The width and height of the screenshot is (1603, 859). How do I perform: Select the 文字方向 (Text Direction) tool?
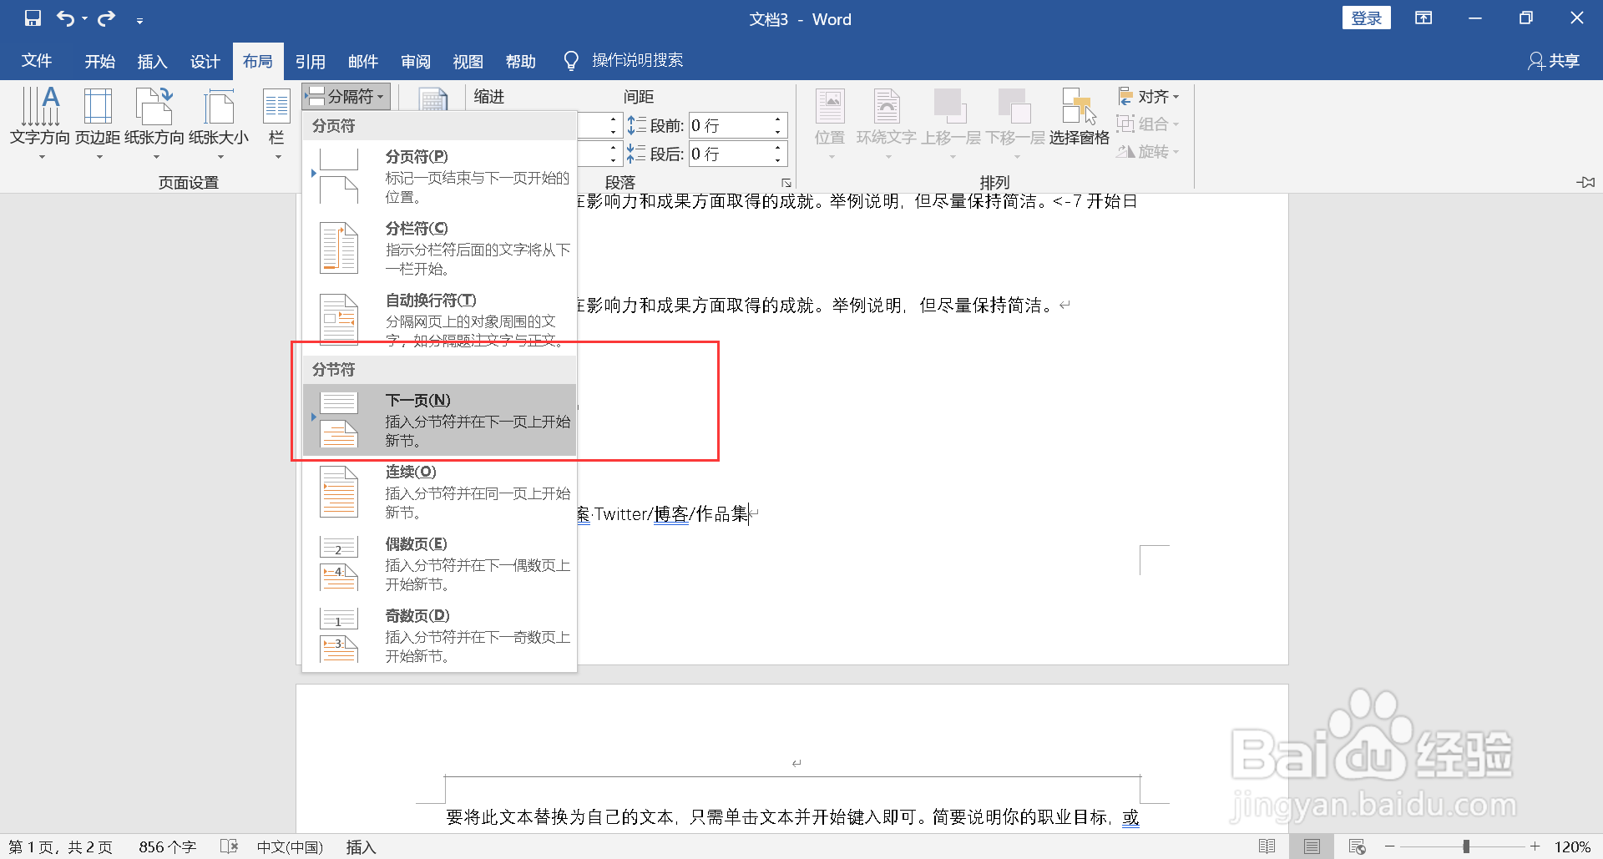(39, 123)
